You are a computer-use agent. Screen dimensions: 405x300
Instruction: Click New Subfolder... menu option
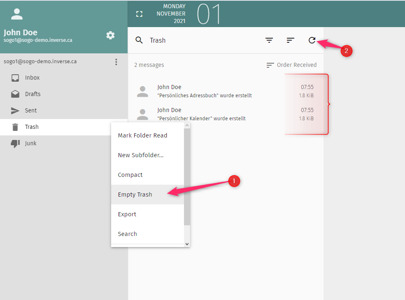coord(141,155)
